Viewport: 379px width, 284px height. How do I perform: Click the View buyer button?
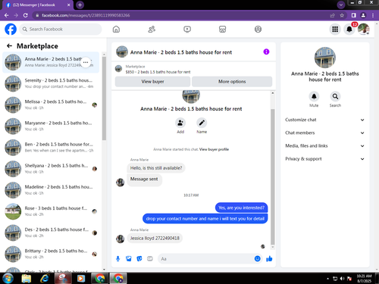click(x=152, y=82)
